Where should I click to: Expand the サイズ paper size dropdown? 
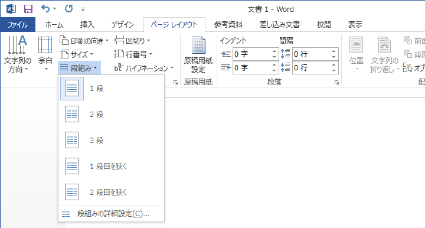coord(77,54)
